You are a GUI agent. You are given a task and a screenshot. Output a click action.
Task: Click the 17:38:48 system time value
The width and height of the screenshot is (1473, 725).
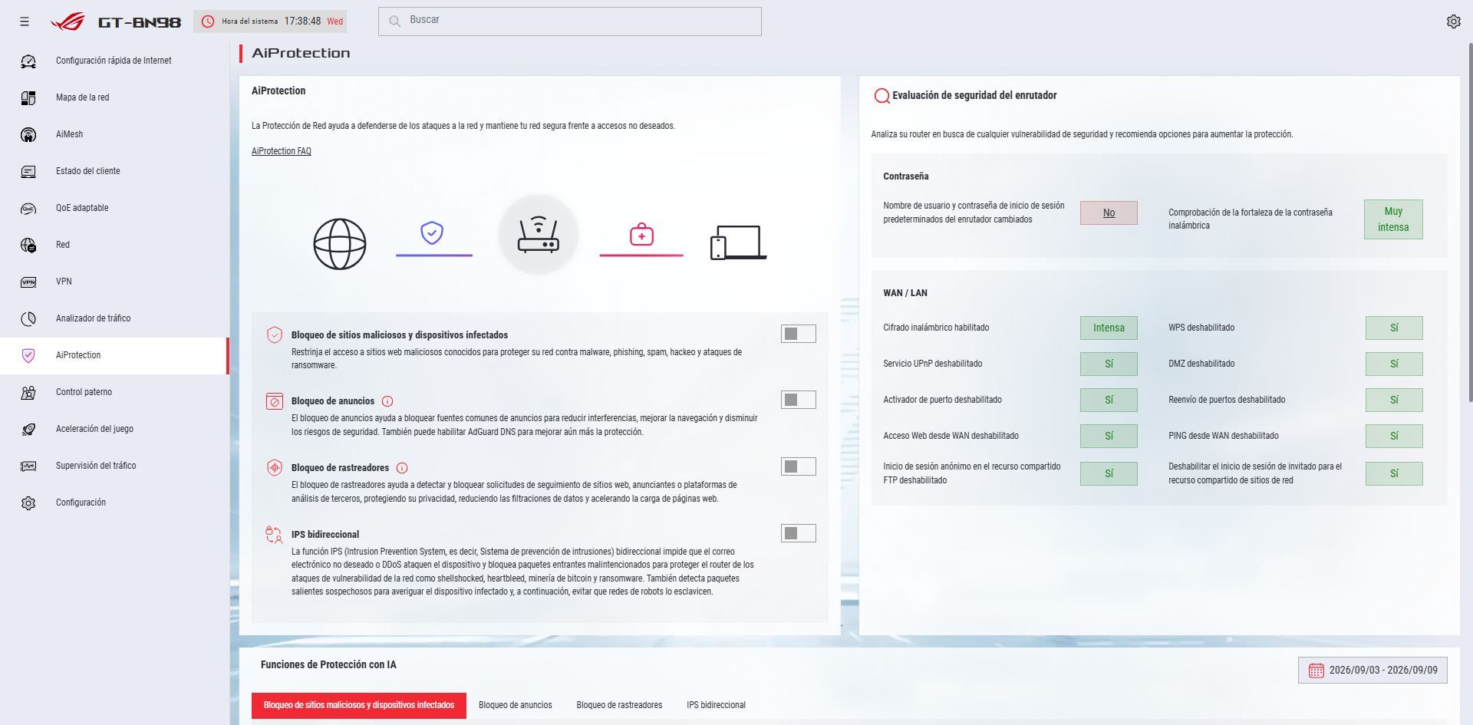pos(302,21)
